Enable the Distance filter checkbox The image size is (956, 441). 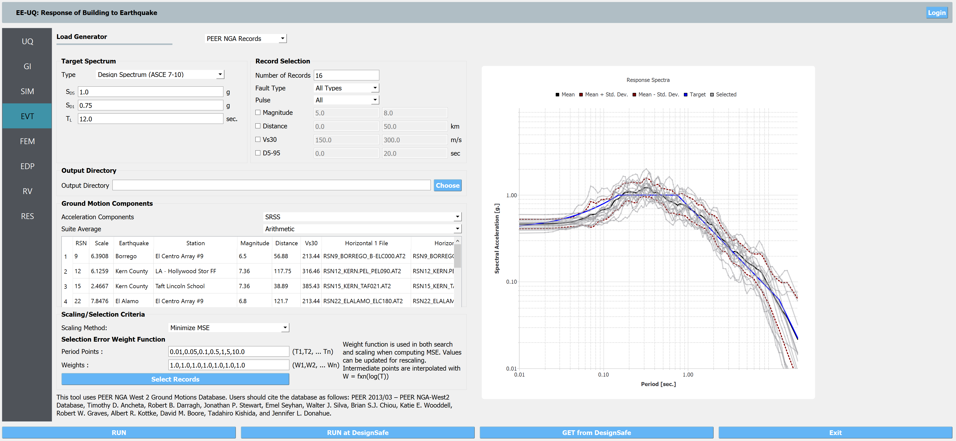(x=258, y=126)
